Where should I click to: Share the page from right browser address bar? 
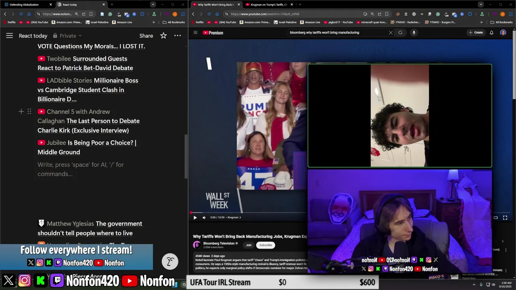(379, 14)
